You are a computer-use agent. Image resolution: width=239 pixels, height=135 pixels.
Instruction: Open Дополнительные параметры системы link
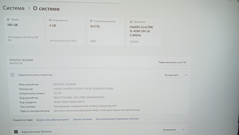pos(117,119)
